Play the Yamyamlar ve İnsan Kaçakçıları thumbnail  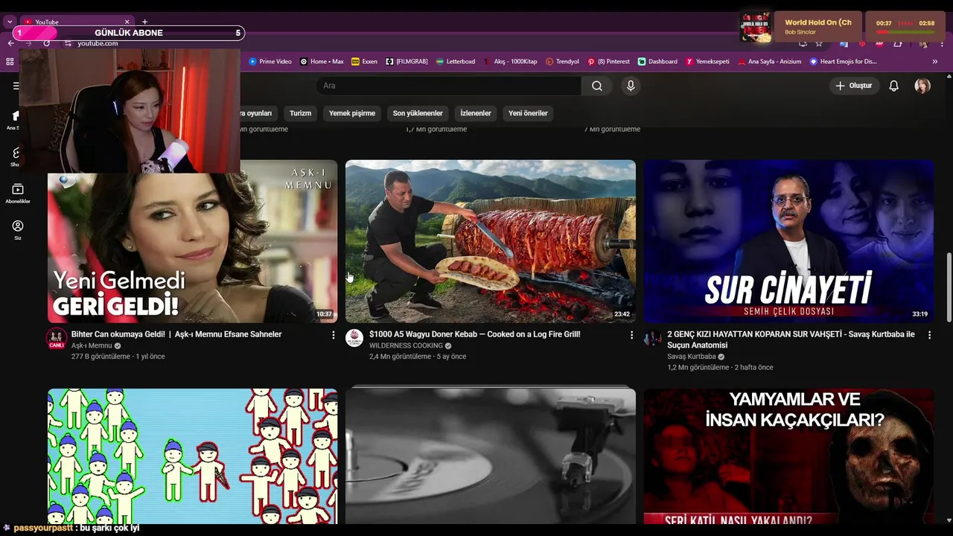788,456
